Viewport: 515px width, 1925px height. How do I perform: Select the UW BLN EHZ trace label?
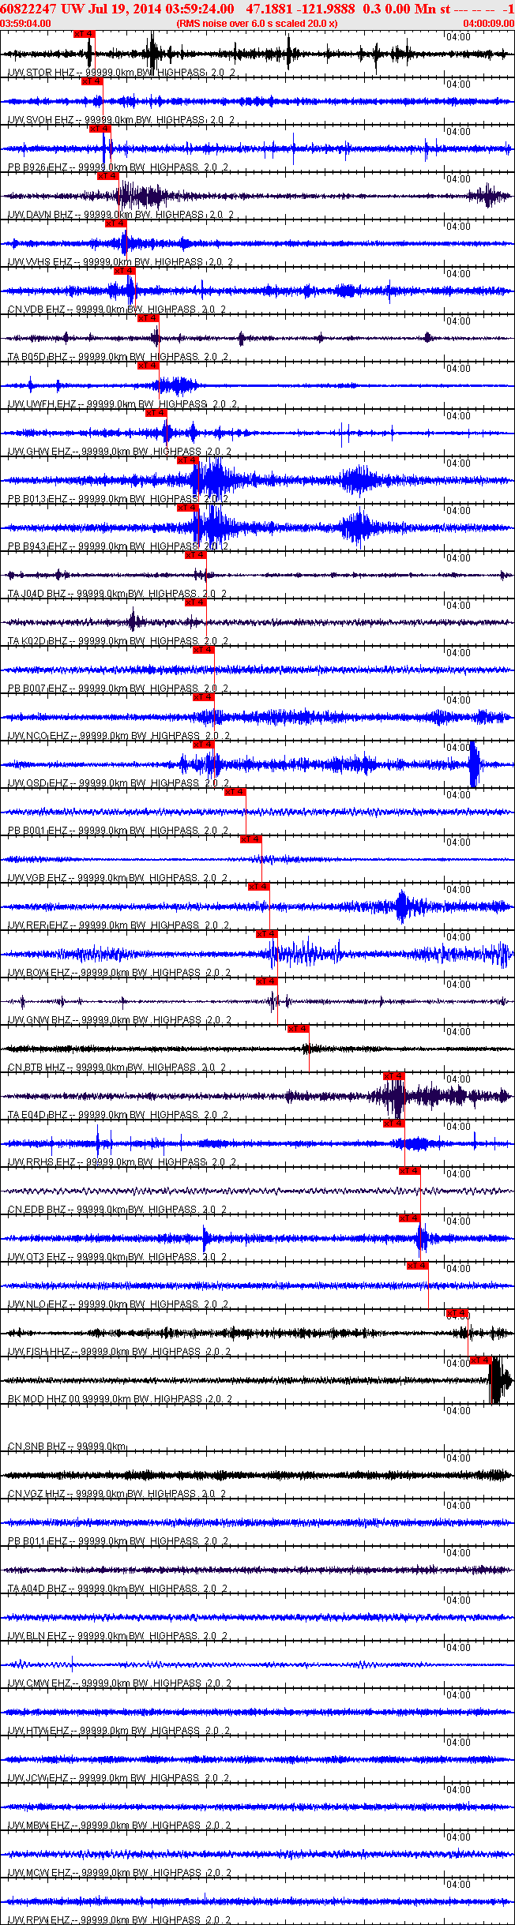(118, 1636)
